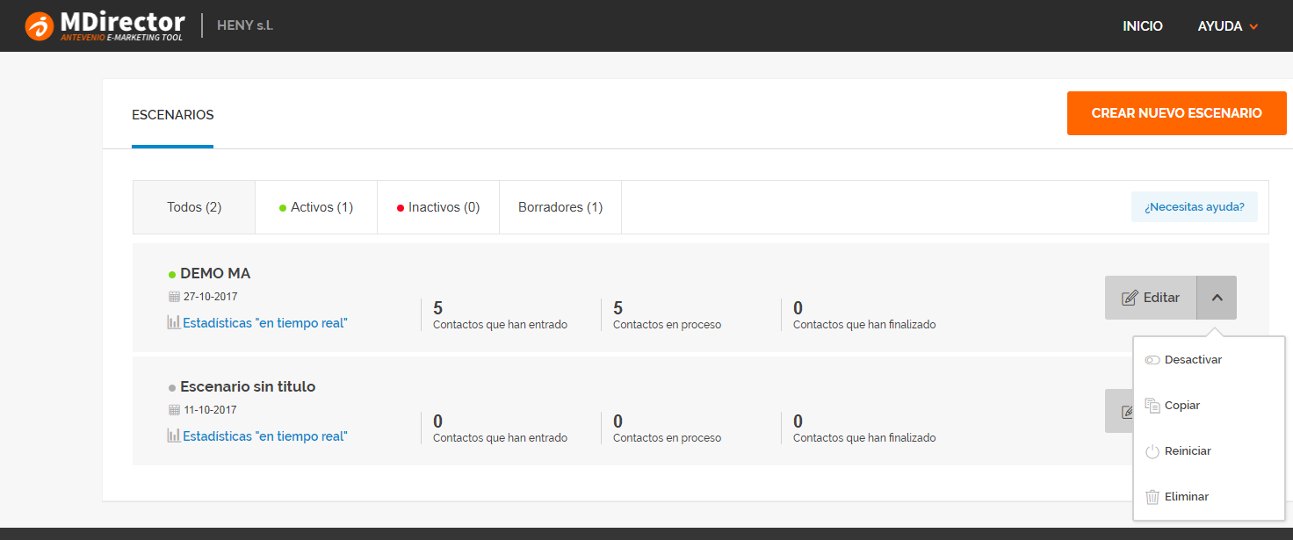Show Borradores (1) scenarios
This screenshot has height=540, width=1293.
tap(560, 207)
